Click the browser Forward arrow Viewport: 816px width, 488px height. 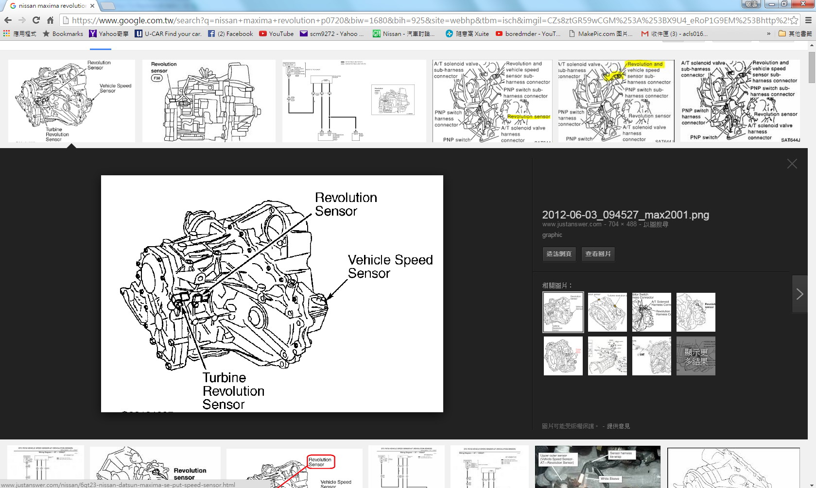(x=22, y=20)
